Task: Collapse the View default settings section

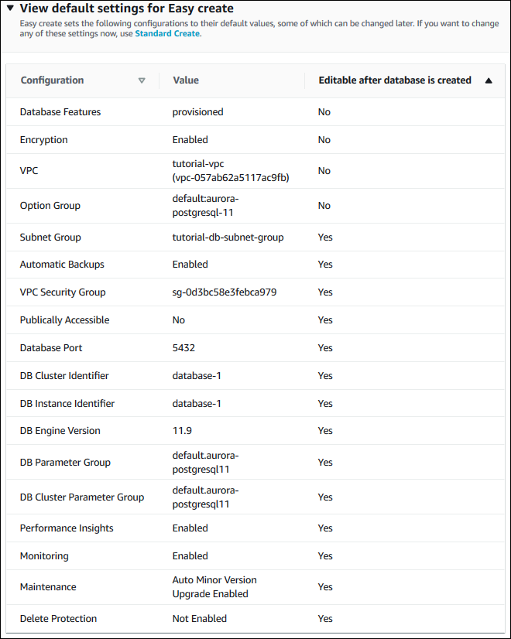Action: tap(10, 9)
